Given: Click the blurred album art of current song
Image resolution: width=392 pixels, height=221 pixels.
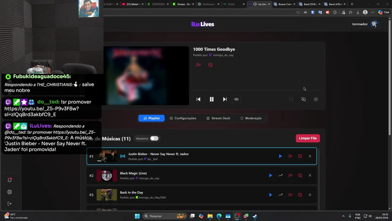Looking at the screenshot, I should click(146, 76).
